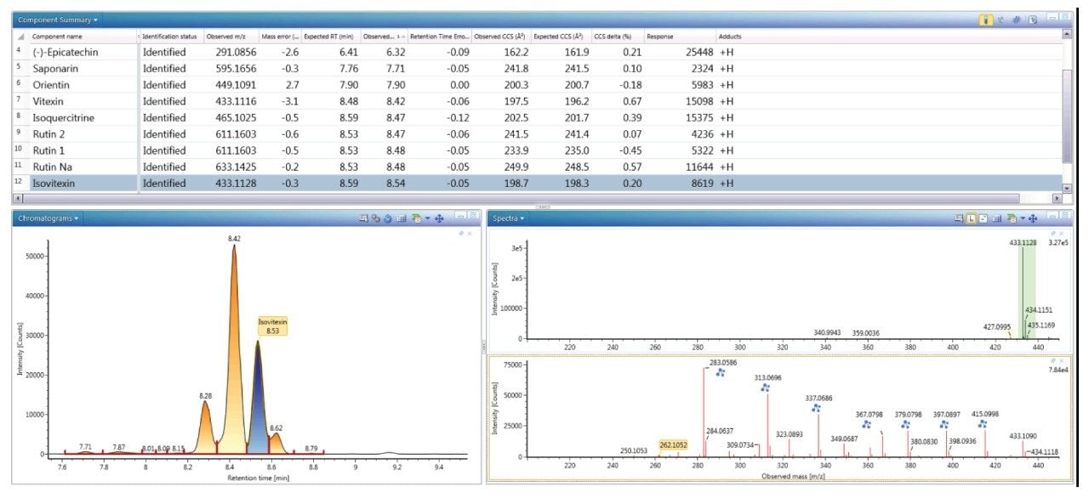Click the bar-chart icon in Spectra toolbar
Image resolution: width=1089 pixels, height=498 pixels.
click(x=997, y=218)
